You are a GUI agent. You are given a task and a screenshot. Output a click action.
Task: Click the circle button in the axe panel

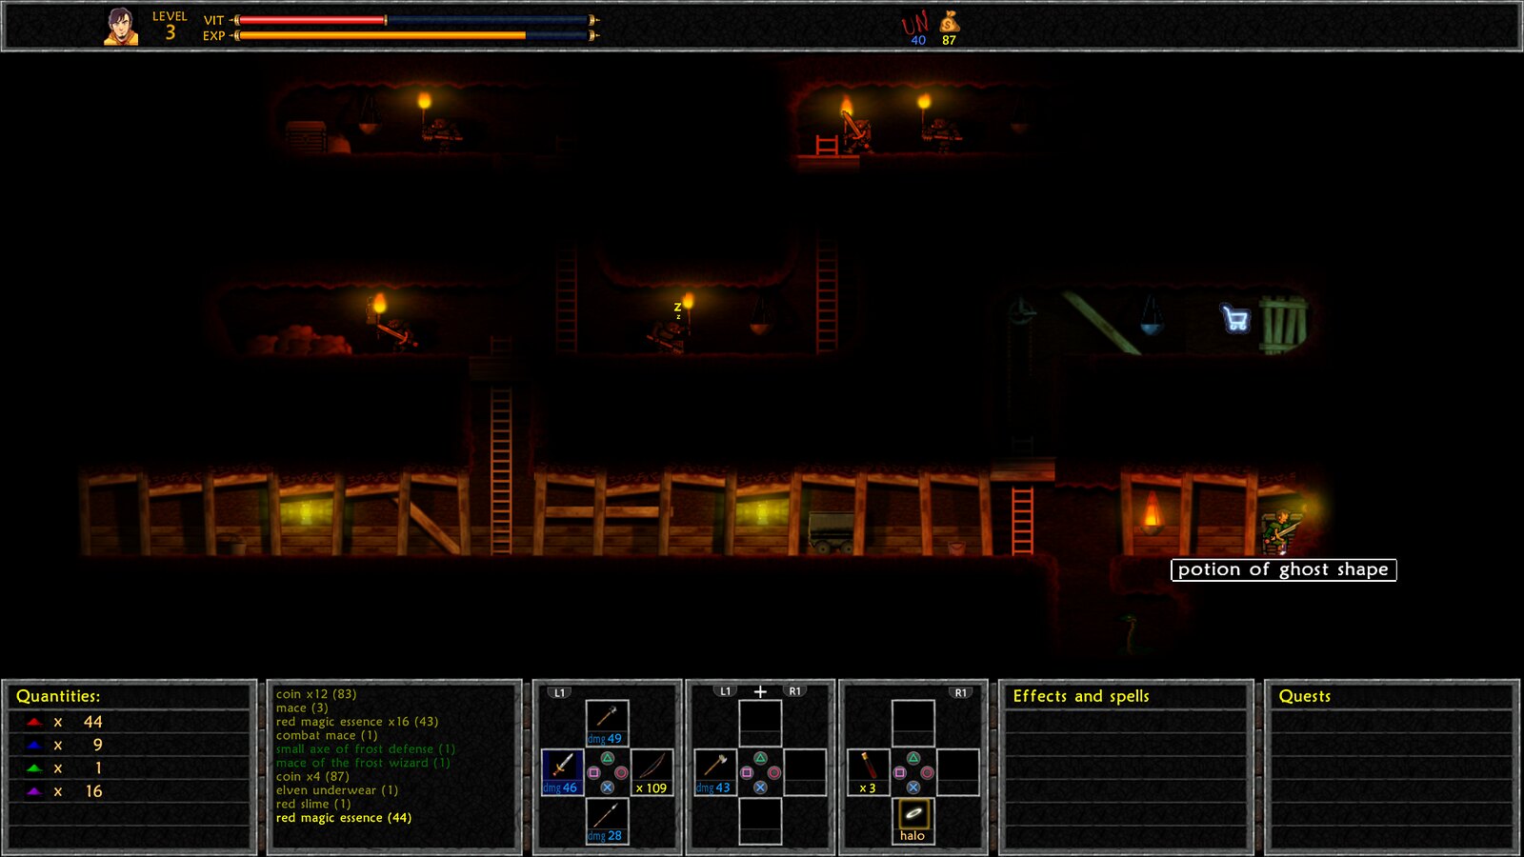click(774, 772)
